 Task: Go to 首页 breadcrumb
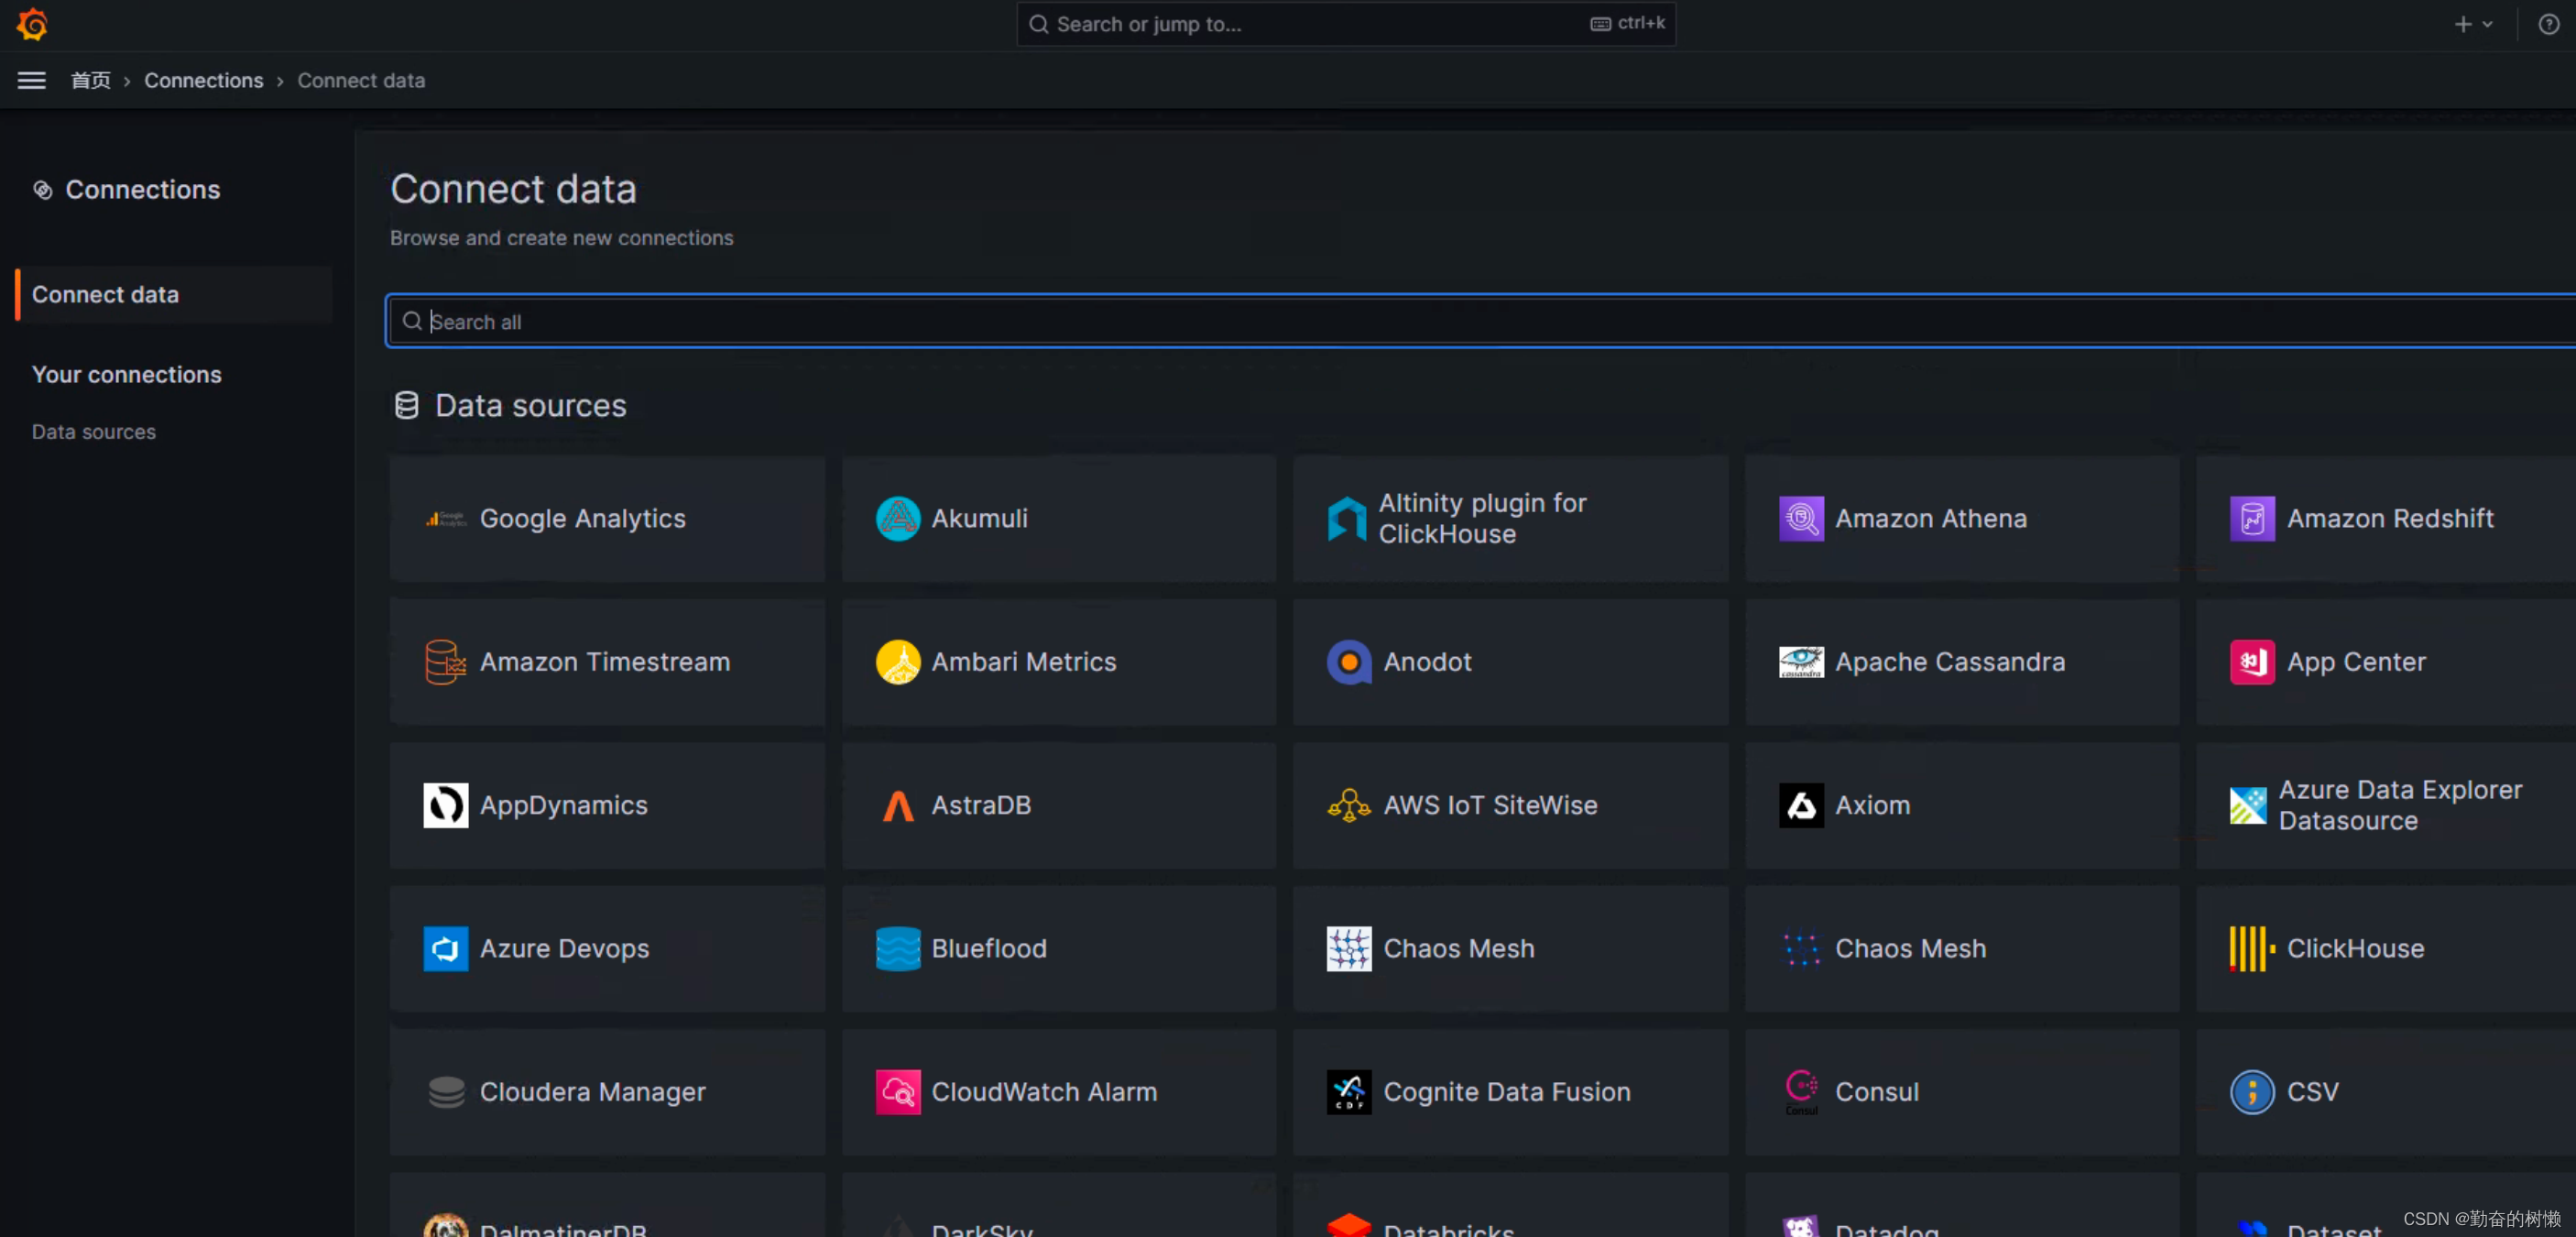[91, 80]
